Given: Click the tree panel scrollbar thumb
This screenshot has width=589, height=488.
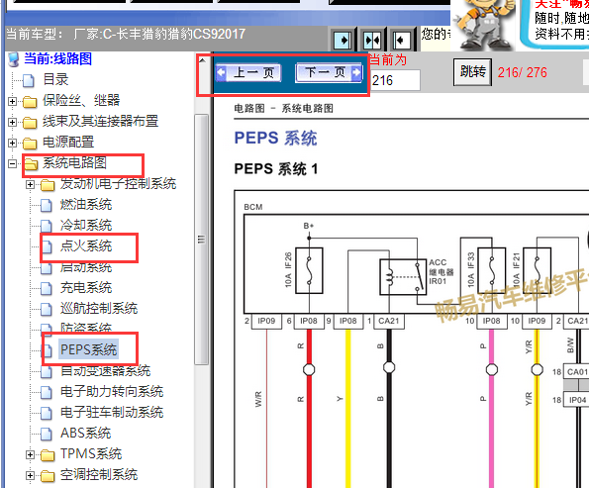Looking at the screenshot, I should tap(202, 240).
